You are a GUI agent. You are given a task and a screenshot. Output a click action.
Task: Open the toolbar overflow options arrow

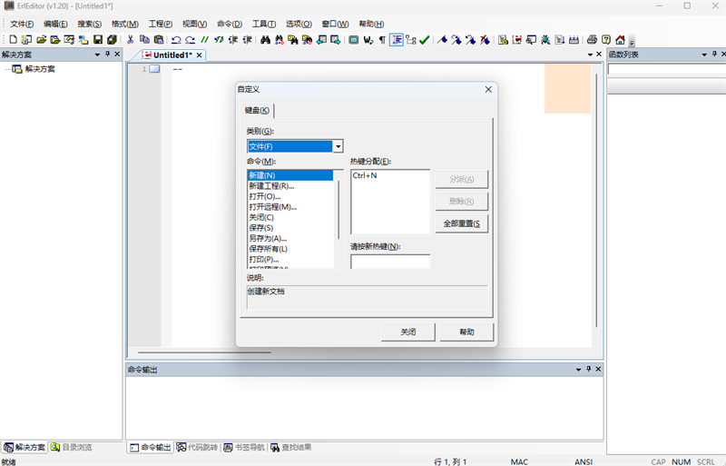[x=632, y=41]
